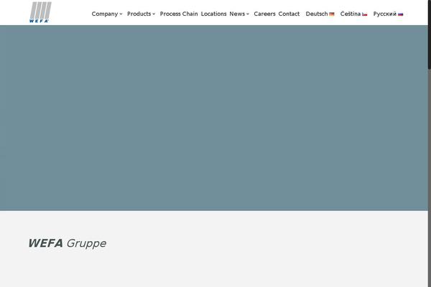Click the WEFA logo in header

coord(40,12)
